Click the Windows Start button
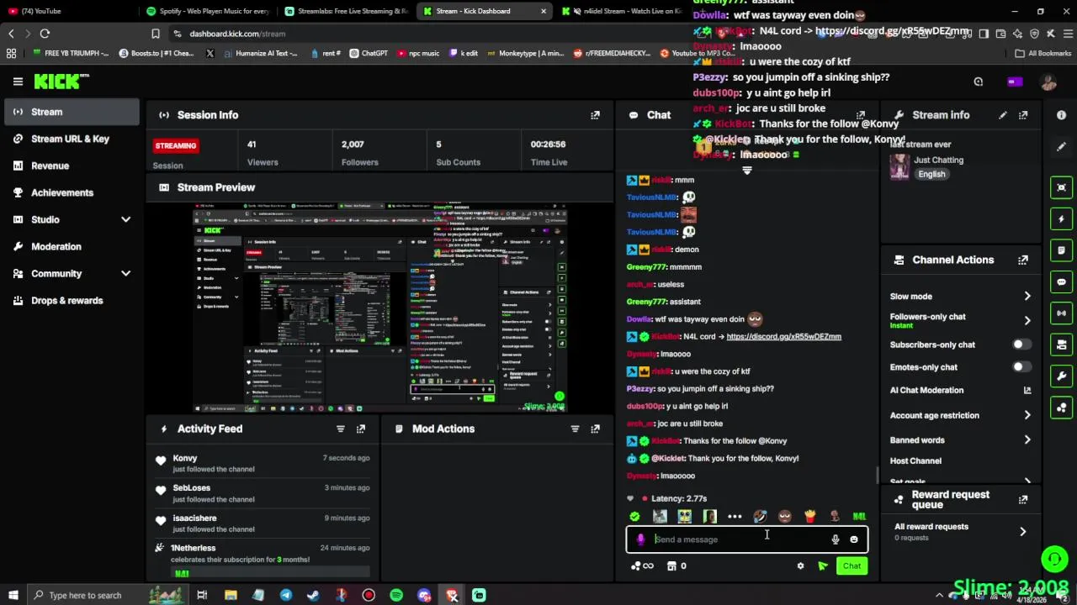 [x=13, y=595]
